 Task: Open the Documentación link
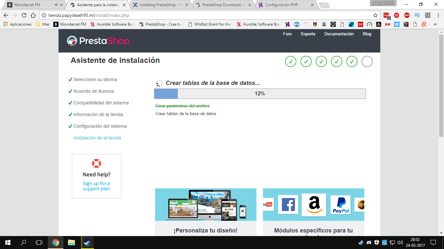[x=339, y=34]
